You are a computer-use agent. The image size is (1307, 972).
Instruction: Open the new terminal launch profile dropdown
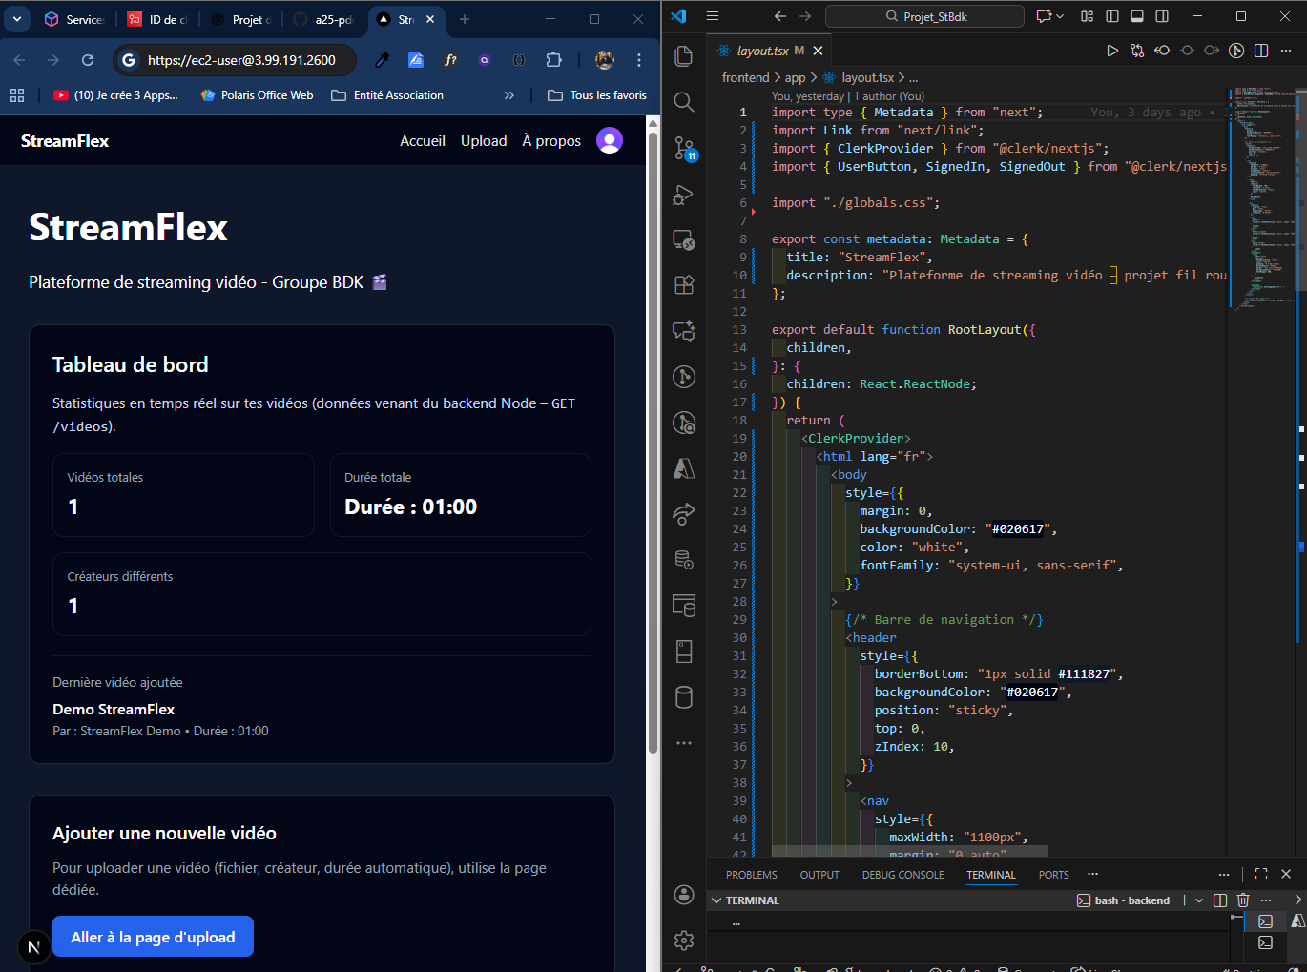point(1199,900)
